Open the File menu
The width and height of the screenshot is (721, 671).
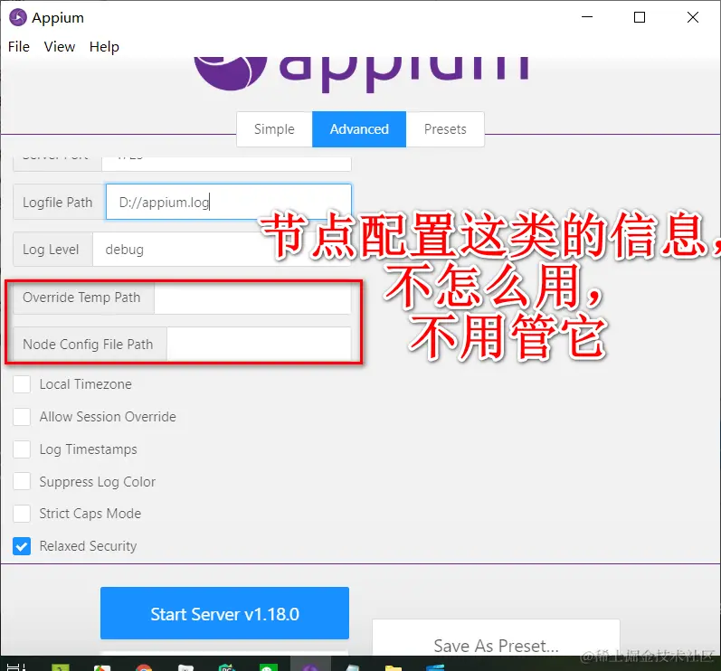coord(19,47)
